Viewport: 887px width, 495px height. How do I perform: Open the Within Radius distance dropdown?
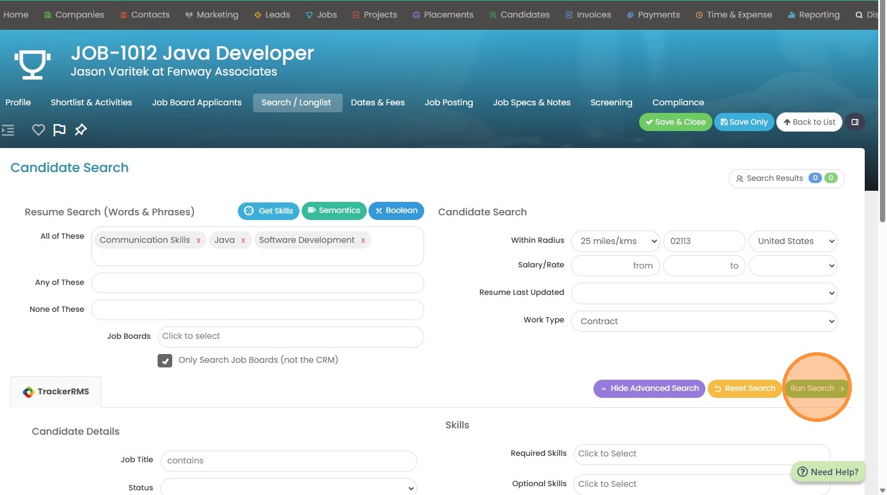click(x=616, y=241)
